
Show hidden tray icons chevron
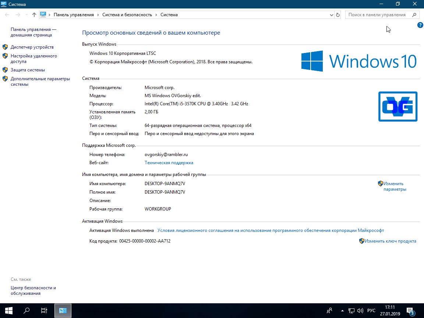(x=342, y=311)
